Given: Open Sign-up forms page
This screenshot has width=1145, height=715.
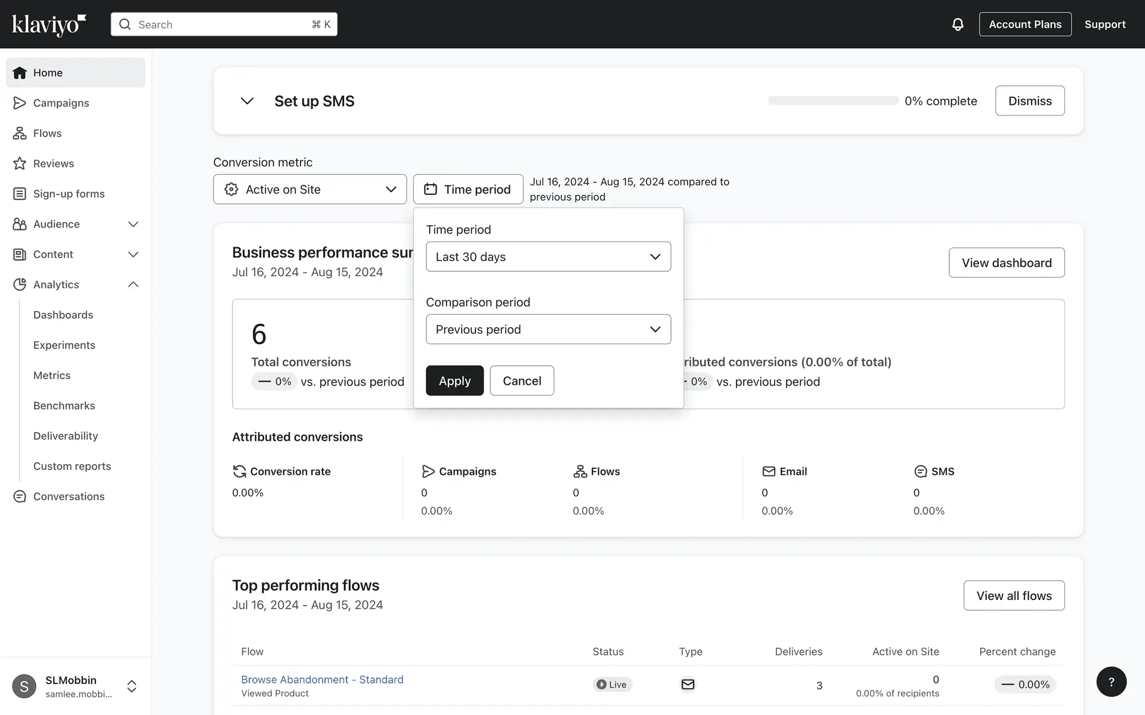Looking at the screenshot, I should 69,194.
